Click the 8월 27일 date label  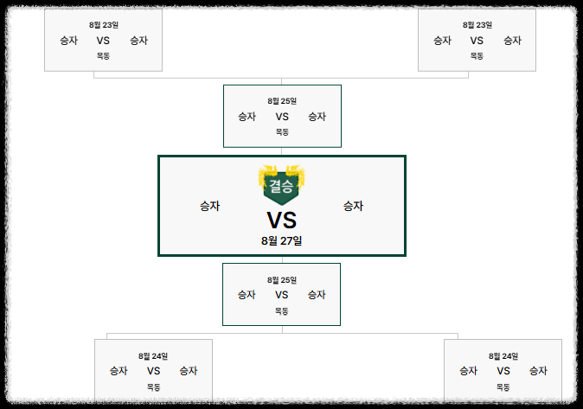(281, 241)
